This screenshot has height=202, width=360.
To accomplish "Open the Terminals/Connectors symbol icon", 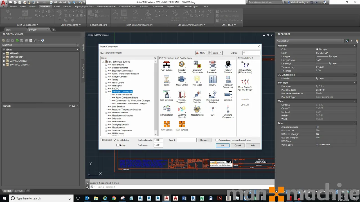I will (228, 79).
